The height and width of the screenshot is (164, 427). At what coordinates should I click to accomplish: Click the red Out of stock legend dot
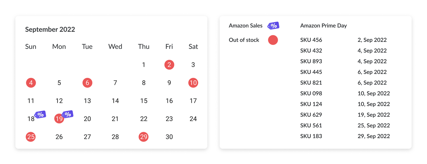pyautogui.click(x=273, y=40)
